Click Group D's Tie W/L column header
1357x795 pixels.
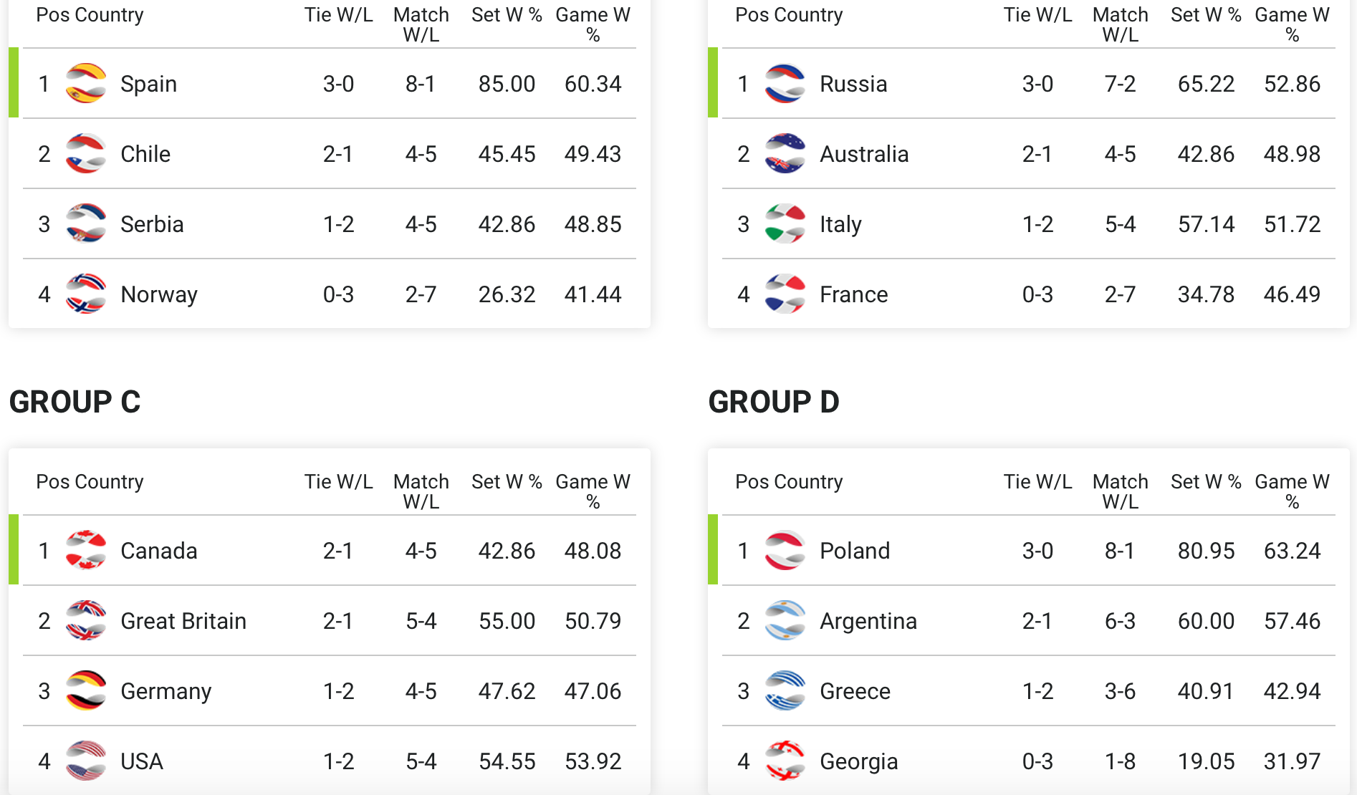coord(1037,482)
